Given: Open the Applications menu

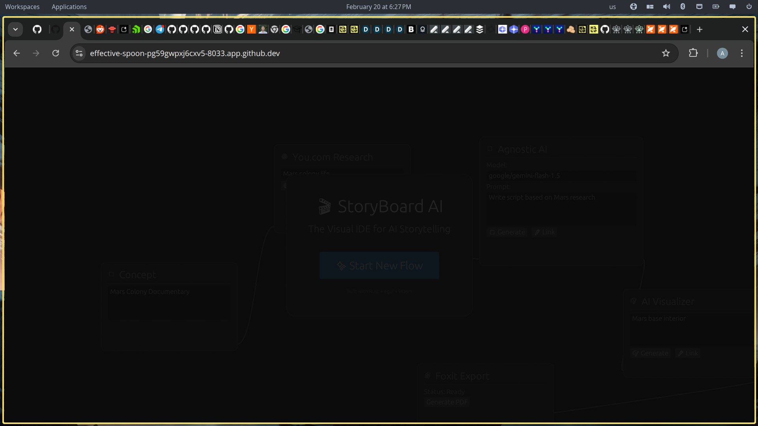Looking at the screenshot, I should pos(69,7).
